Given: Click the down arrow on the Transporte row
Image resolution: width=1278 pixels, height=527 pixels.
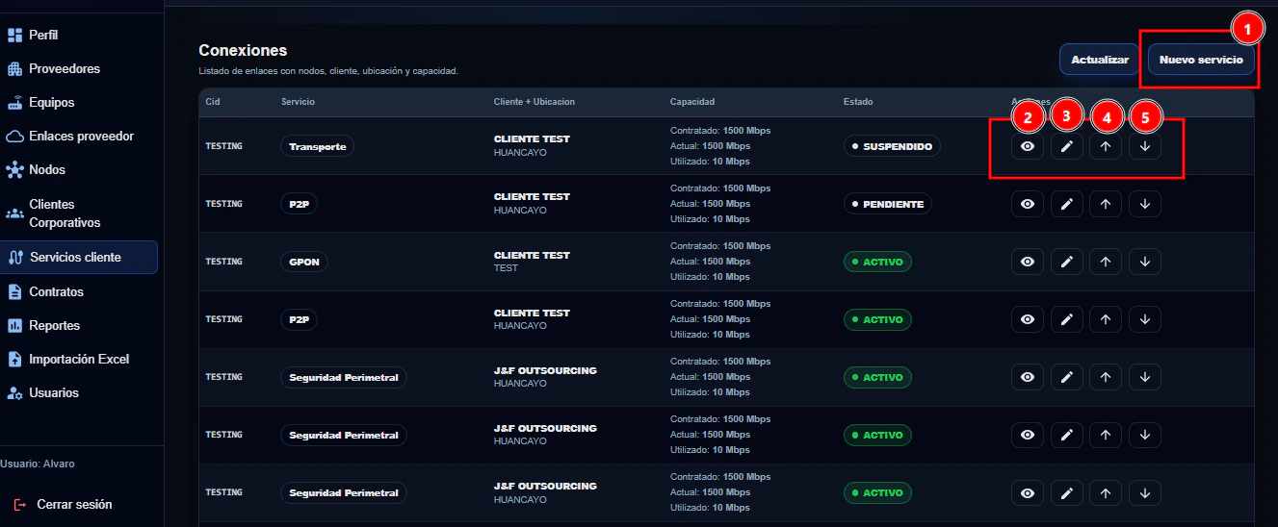Looking at the screenshot, I should pos(1145,146).
